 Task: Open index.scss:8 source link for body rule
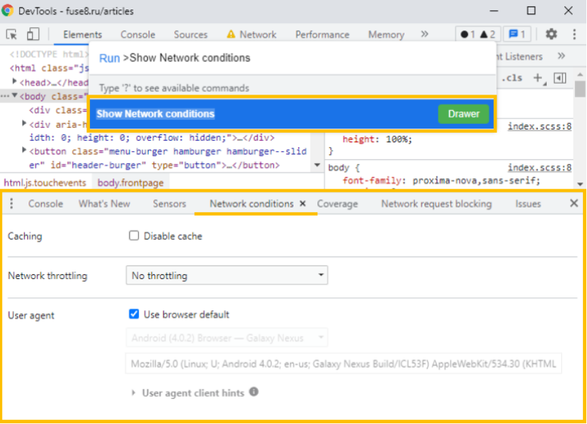click(x=539, y=167)
